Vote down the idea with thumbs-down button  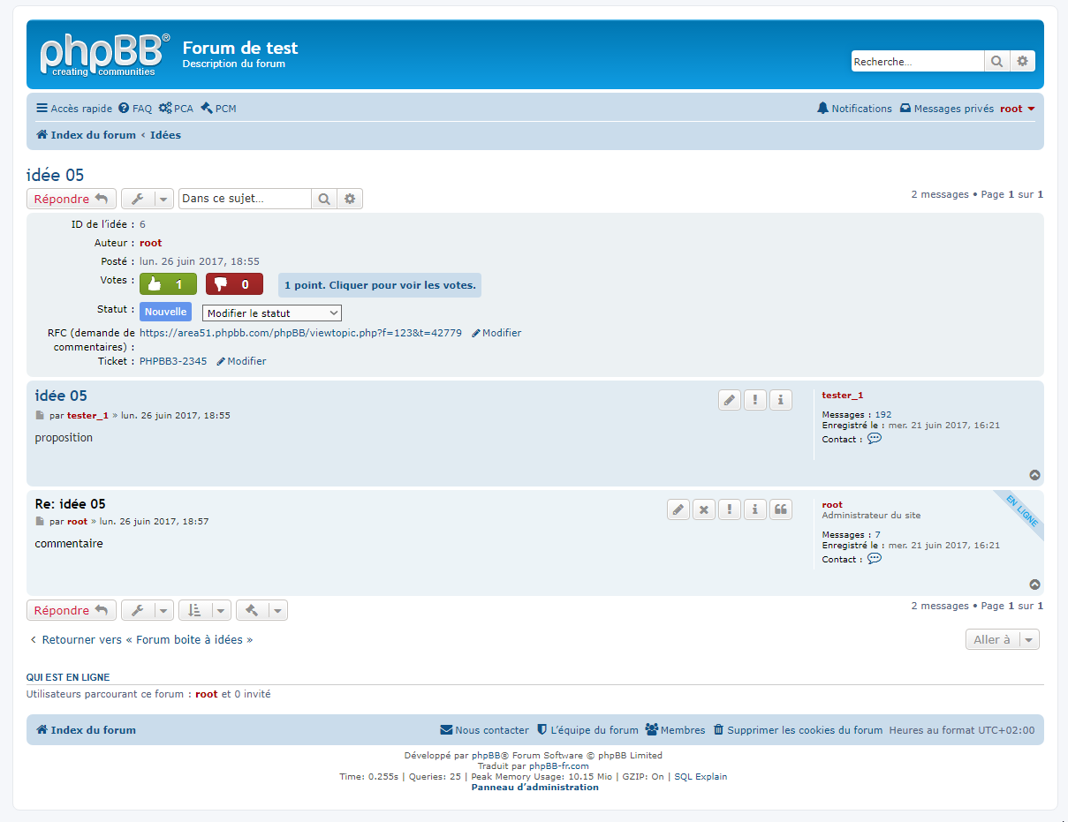(x=234, y=284)
